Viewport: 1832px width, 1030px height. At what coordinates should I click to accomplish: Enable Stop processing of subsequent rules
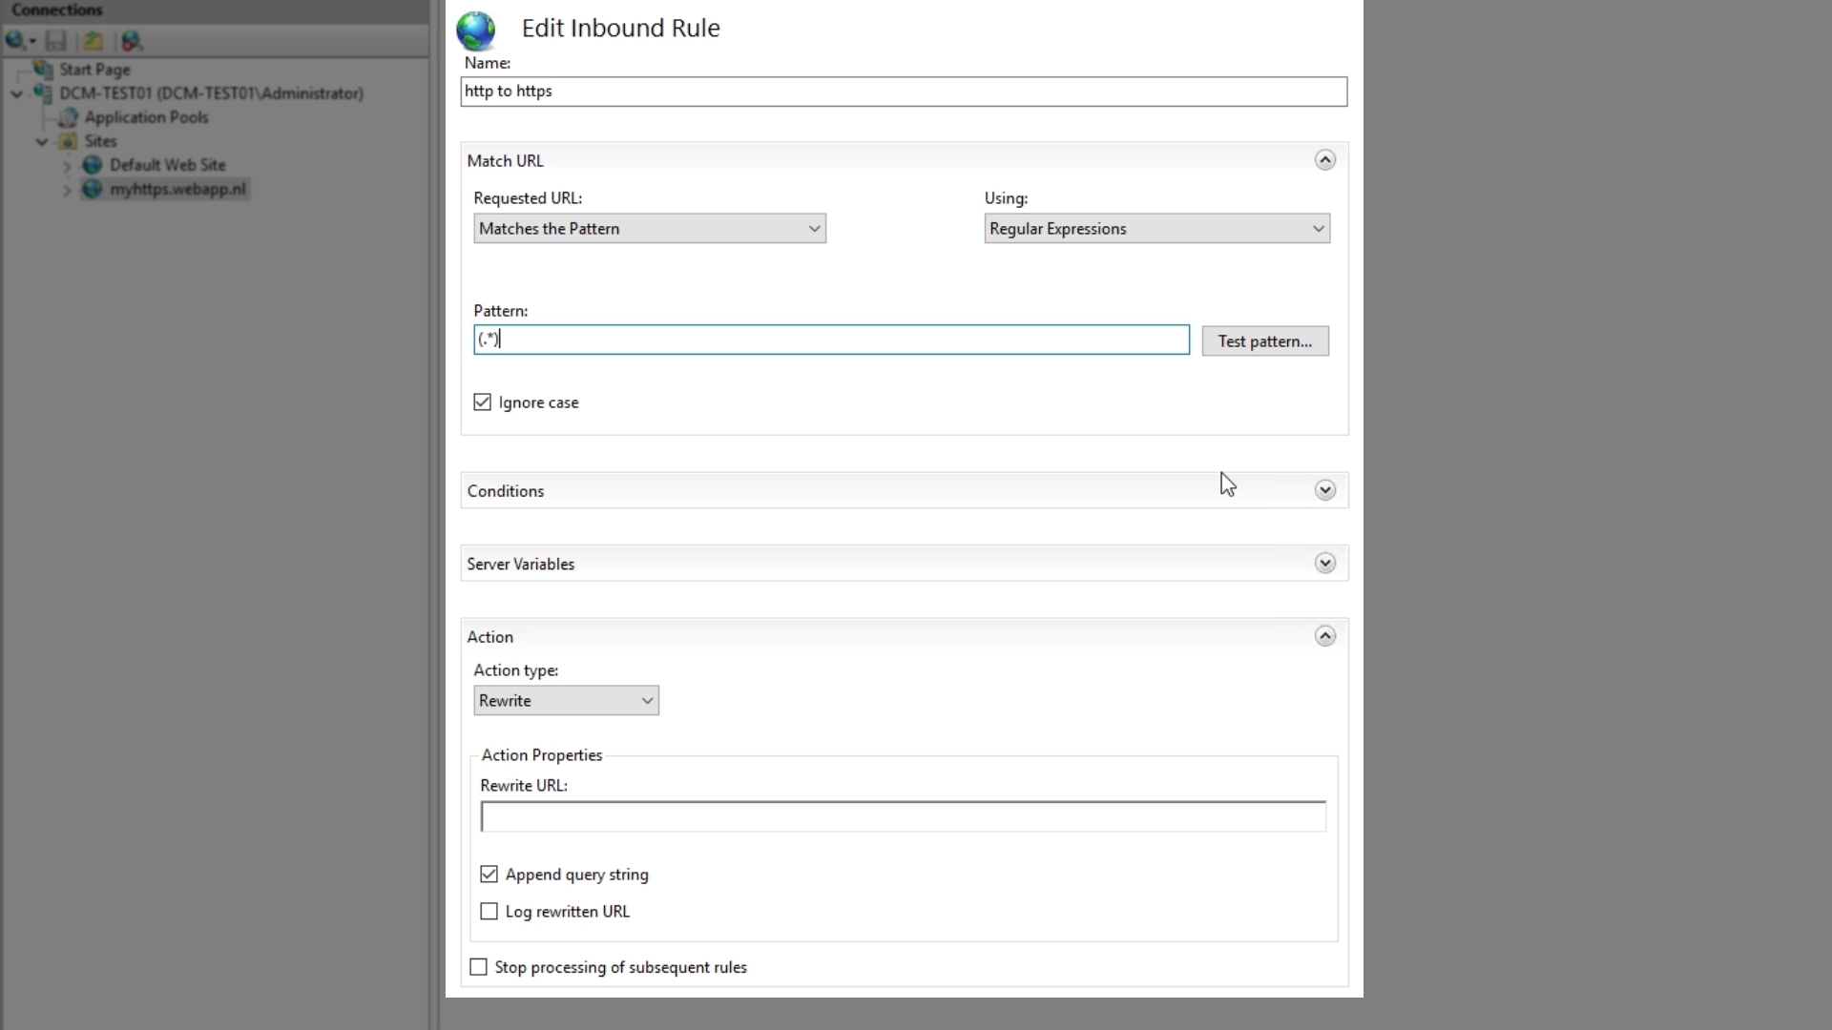(479, 967)
